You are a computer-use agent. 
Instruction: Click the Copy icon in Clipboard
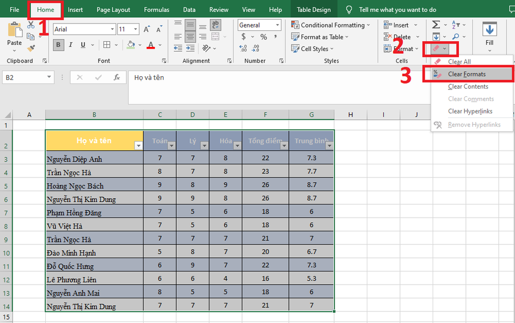(30, 37)
